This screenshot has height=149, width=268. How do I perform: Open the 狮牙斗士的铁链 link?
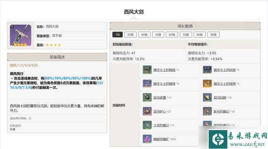225,70
